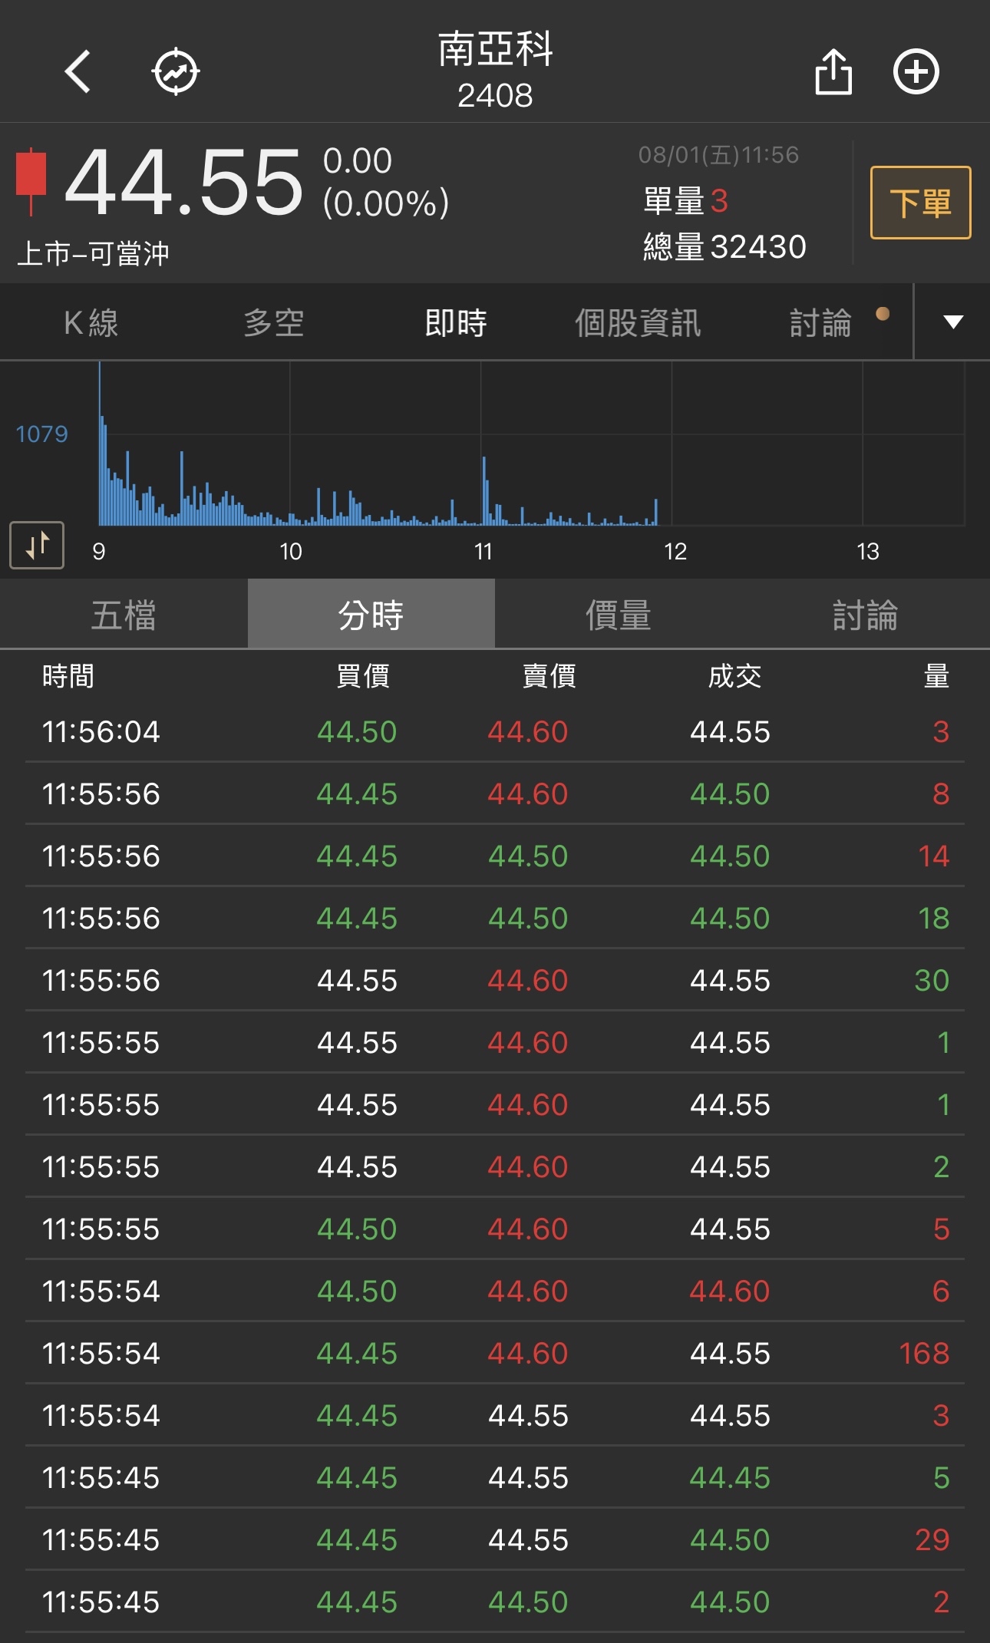Tap the green 44.45 deal price
Image resolution: width=990 pixels, height=1643 pixels.
point(730,1478)
